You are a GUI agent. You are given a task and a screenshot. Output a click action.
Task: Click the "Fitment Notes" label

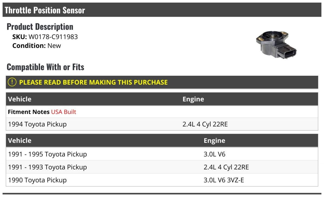(29, 112)
